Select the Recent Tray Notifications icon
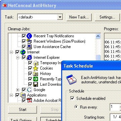This screenshot has height=121, width=121. (29, 36)
